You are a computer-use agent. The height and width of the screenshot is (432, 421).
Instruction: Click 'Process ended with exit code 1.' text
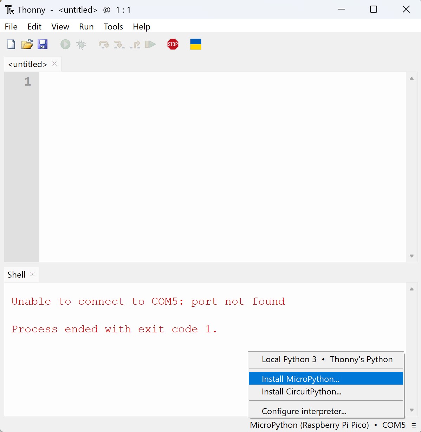tap(114, 329)
